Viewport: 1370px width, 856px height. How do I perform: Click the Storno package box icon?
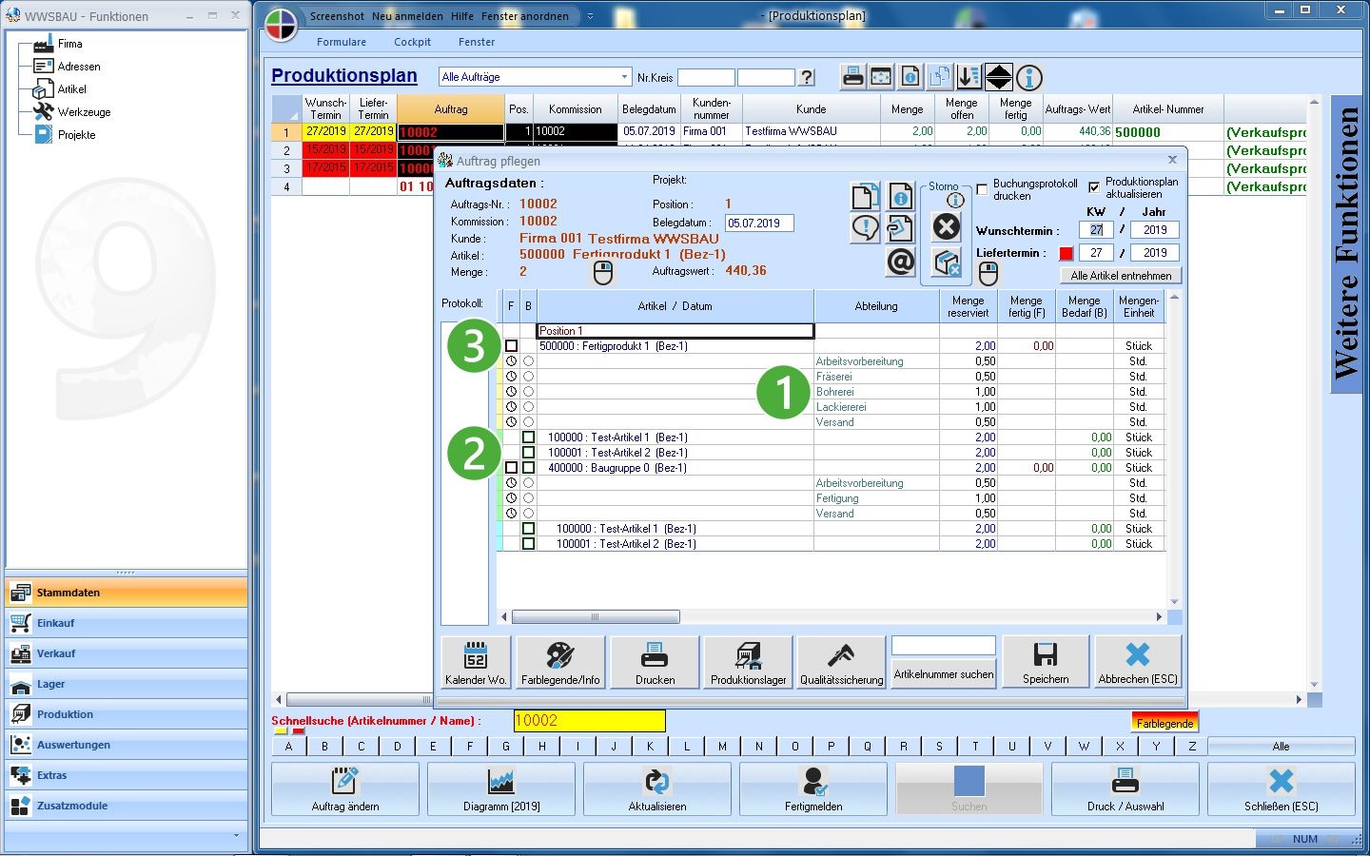pos(947,263)
